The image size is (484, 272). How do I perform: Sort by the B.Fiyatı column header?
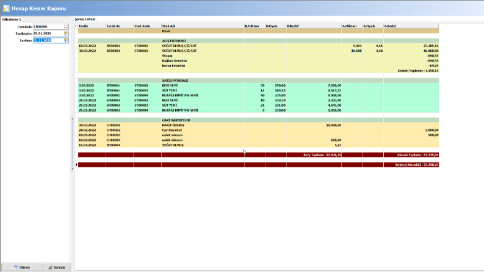[x=276, y=26]
